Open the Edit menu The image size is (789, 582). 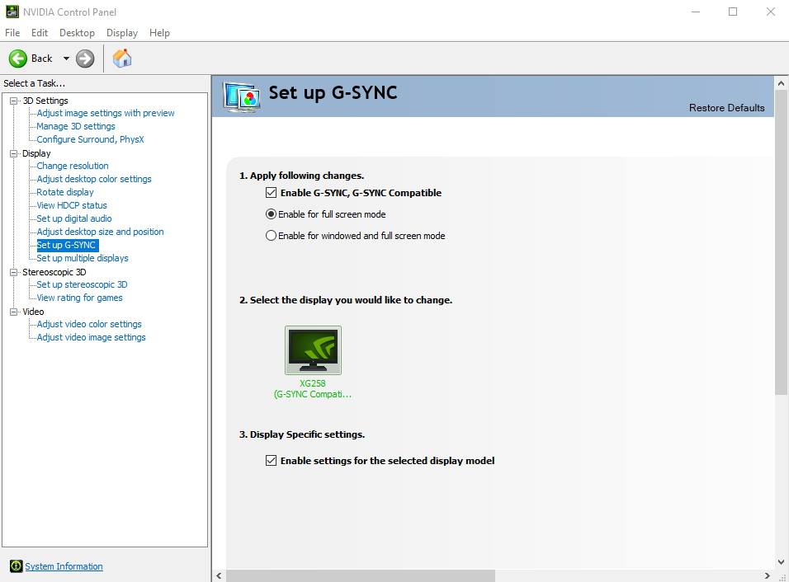pos(40,33)
